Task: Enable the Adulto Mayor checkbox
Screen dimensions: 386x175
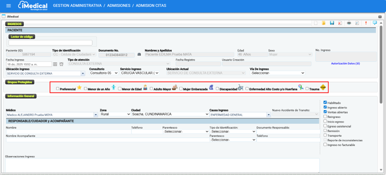Action: point(151,89)
